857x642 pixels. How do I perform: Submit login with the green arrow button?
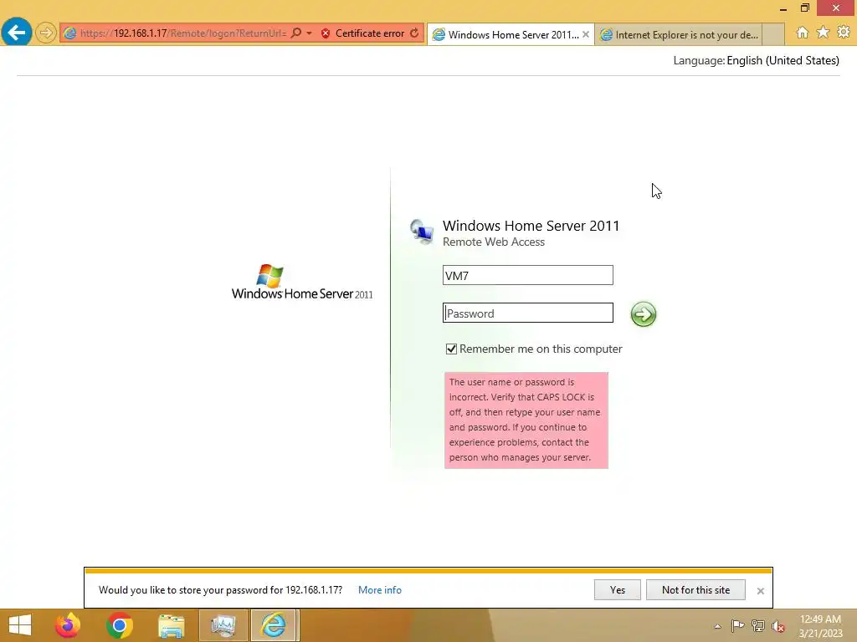click(x=644, y=314)
